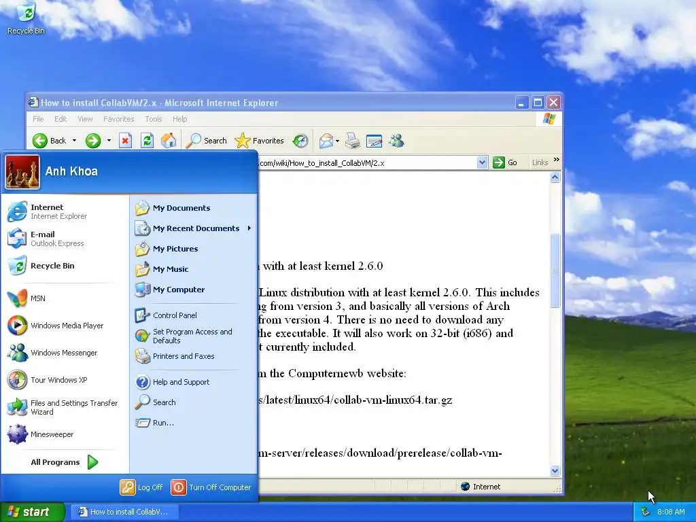Screen dimensions: 696x522
Task: Open Favorites star in IE toolbar
Action: (259, 141)
